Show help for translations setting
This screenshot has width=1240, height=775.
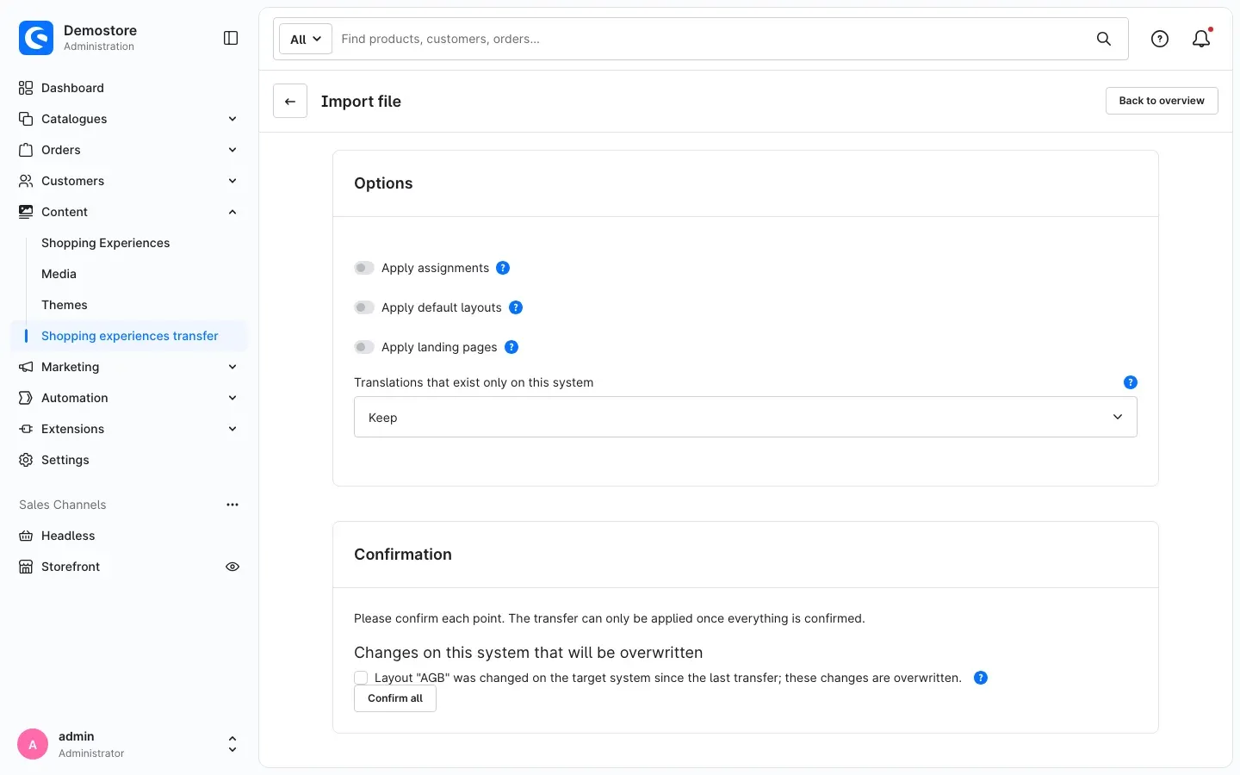pyautogui.click(x=1131, y=382)
